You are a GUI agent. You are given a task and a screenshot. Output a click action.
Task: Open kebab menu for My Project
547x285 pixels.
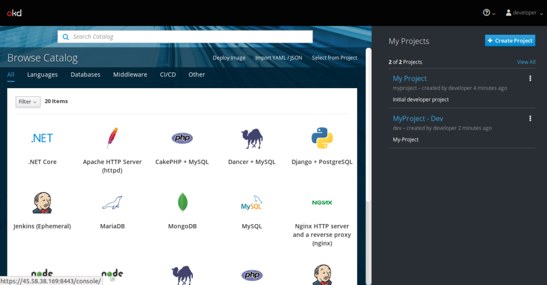pyautogui.click(x=530, y=79)
